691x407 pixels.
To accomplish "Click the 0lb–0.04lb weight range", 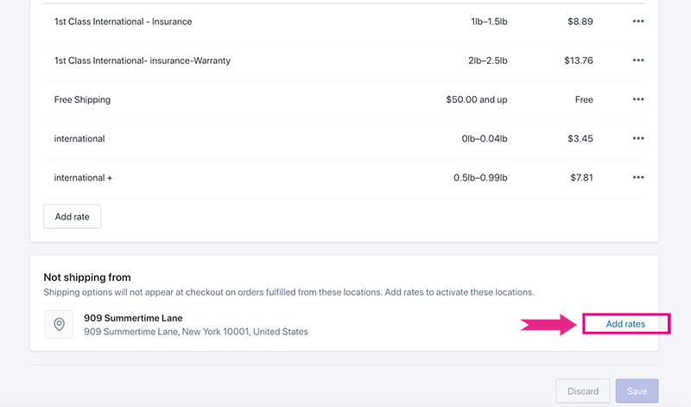I will [484, 138].
